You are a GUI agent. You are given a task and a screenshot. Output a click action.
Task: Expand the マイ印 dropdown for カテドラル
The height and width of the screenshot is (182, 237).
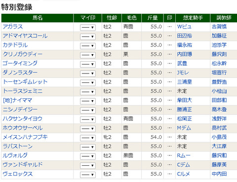(88, 46)
